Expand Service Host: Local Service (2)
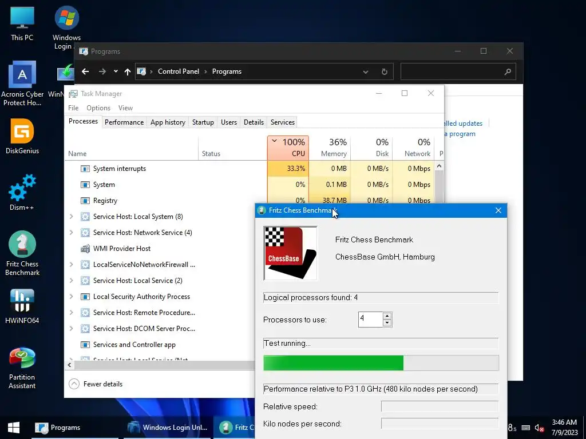 [x=72, y=281]
